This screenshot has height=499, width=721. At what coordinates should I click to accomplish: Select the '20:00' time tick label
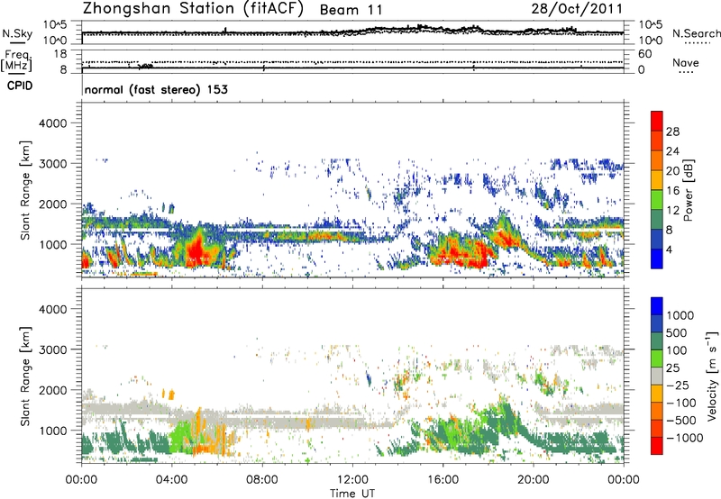(534, 480)
